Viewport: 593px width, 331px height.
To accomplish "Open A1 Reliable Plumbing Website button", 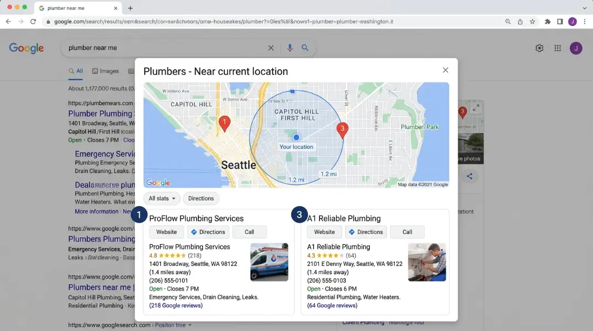I will coord(324,232).
